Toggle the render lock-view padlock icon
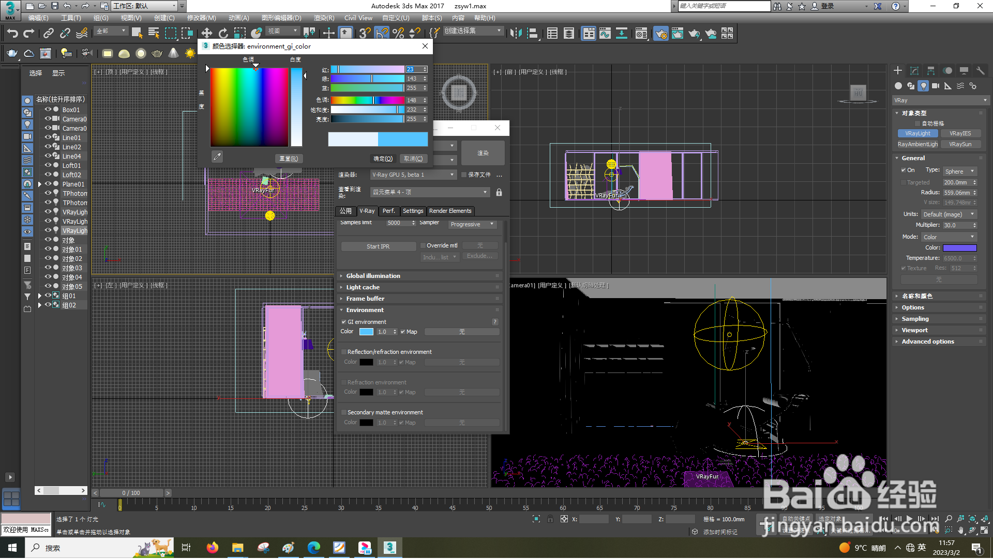This screenshot has height=559, width=993. [499, 192]
